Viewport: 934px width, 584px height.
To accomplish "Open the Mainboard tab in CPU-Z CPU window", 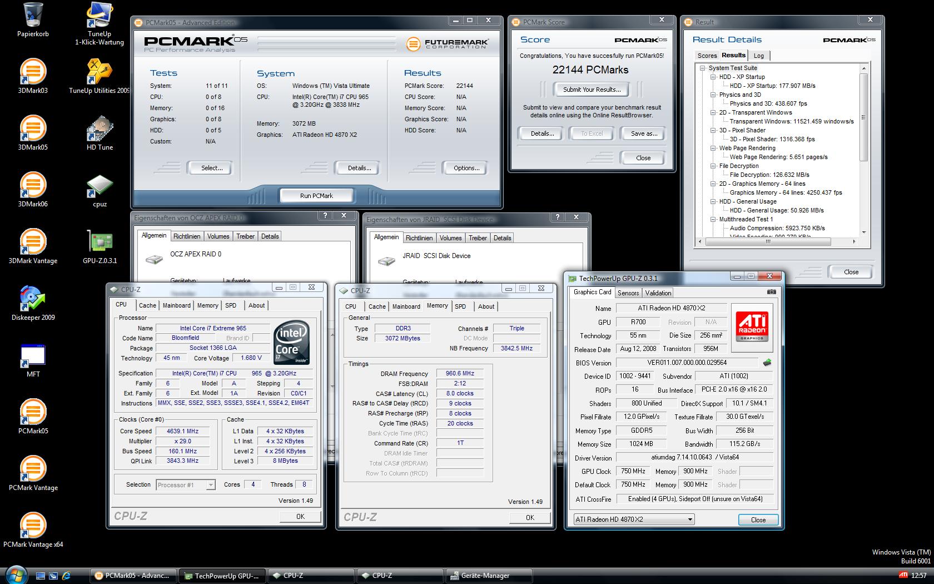I will 176,305.
